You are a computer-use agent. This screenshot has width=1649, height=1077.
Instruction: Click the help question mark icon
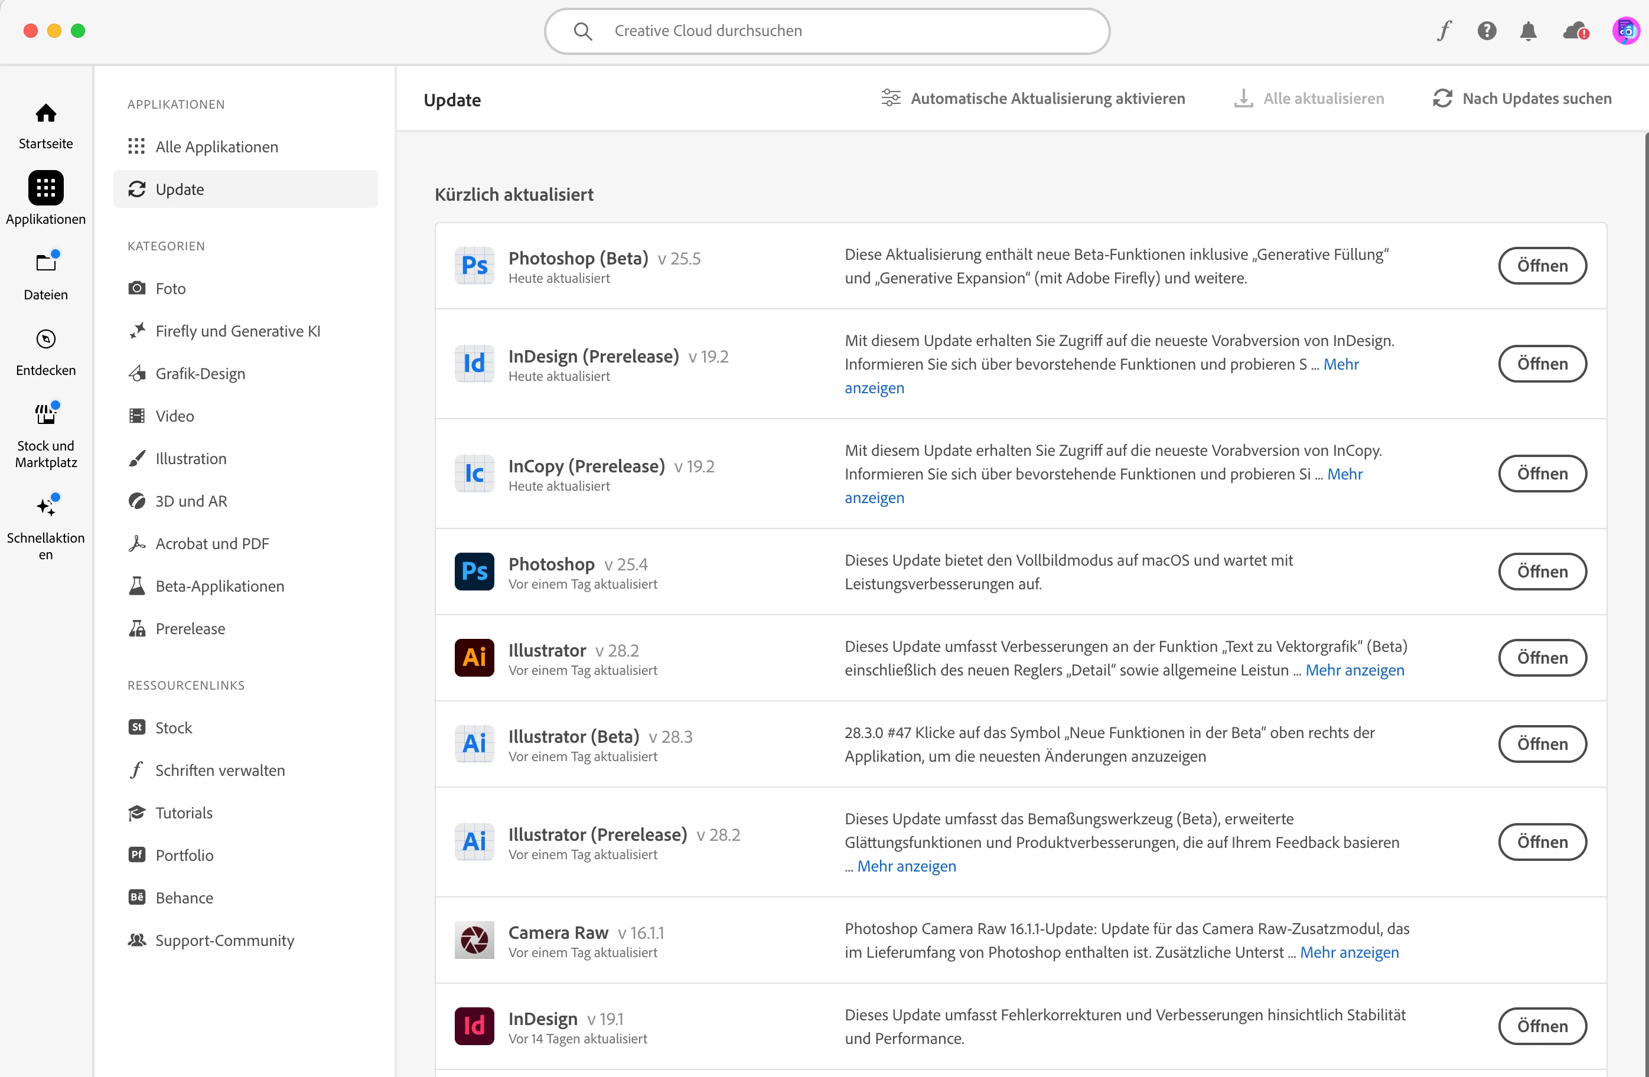tap(1487, 31)
